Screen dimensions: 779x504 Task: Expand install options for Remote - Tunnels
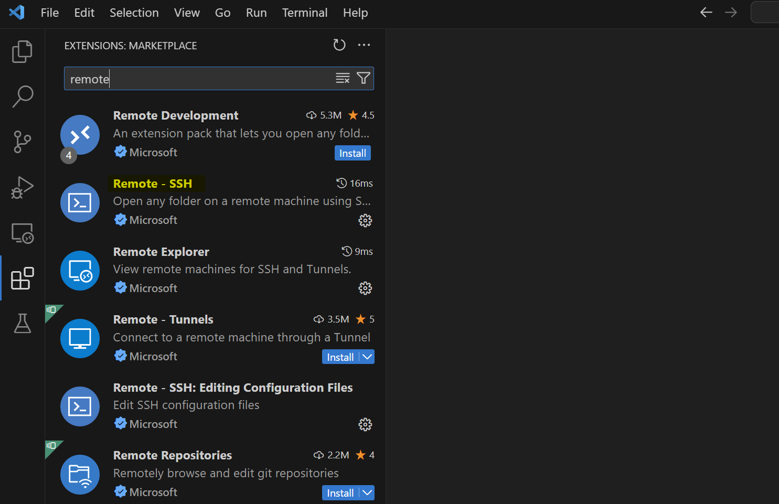367,357
